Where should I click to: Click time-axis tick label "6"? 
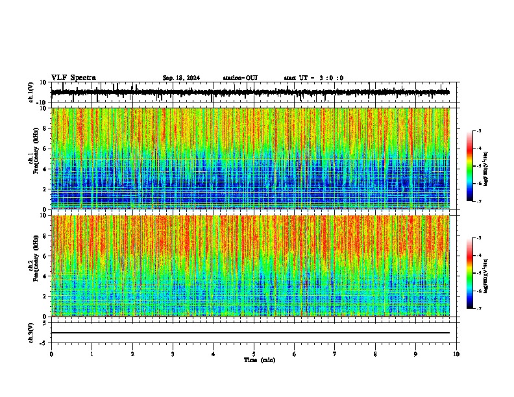coord(294,354)
